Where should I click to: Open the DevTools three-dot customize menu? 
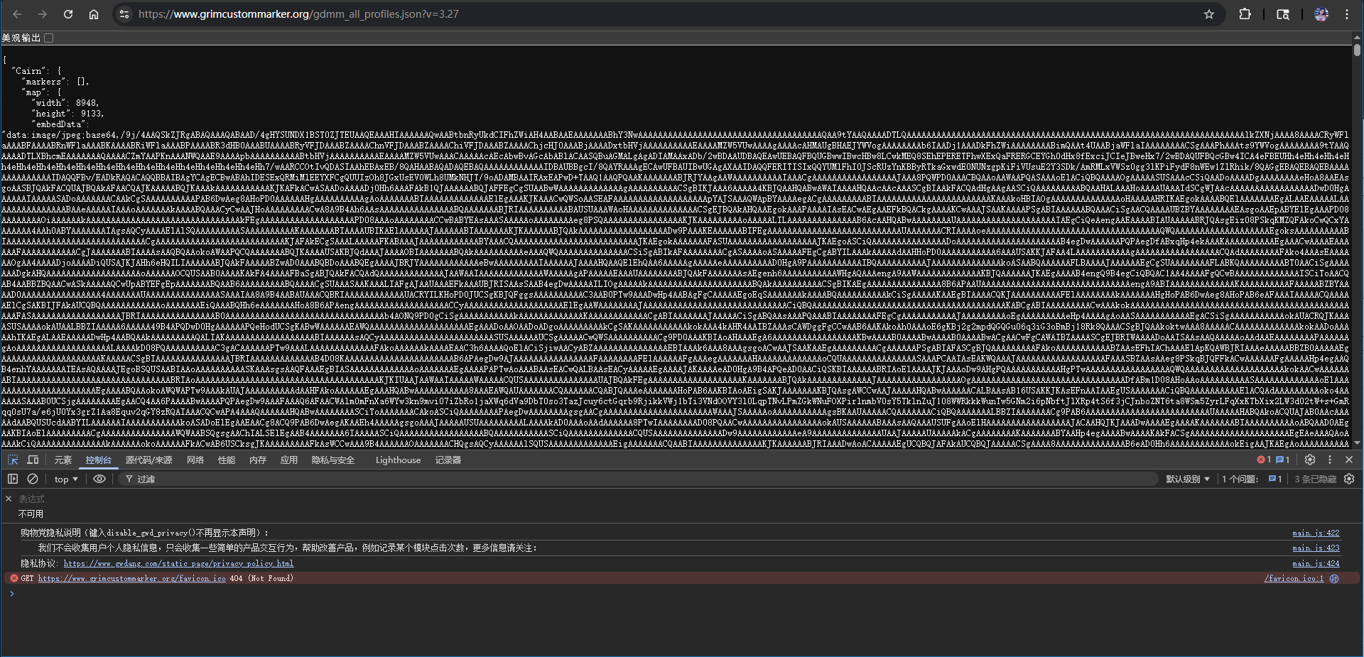tap(1330, 460)
